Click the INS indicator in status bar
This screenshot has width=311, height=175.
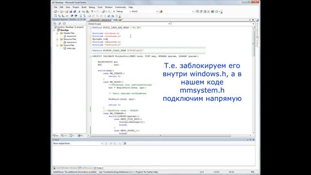253,172
